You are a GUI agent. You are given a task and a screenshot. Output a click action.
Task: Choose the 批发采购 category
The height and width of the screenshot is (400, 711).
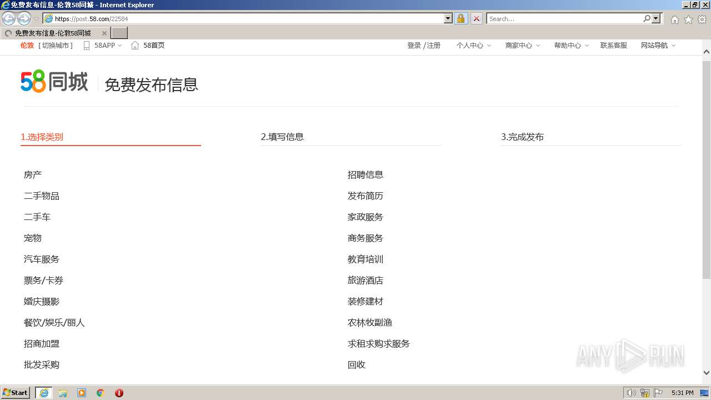coord(42,365)
